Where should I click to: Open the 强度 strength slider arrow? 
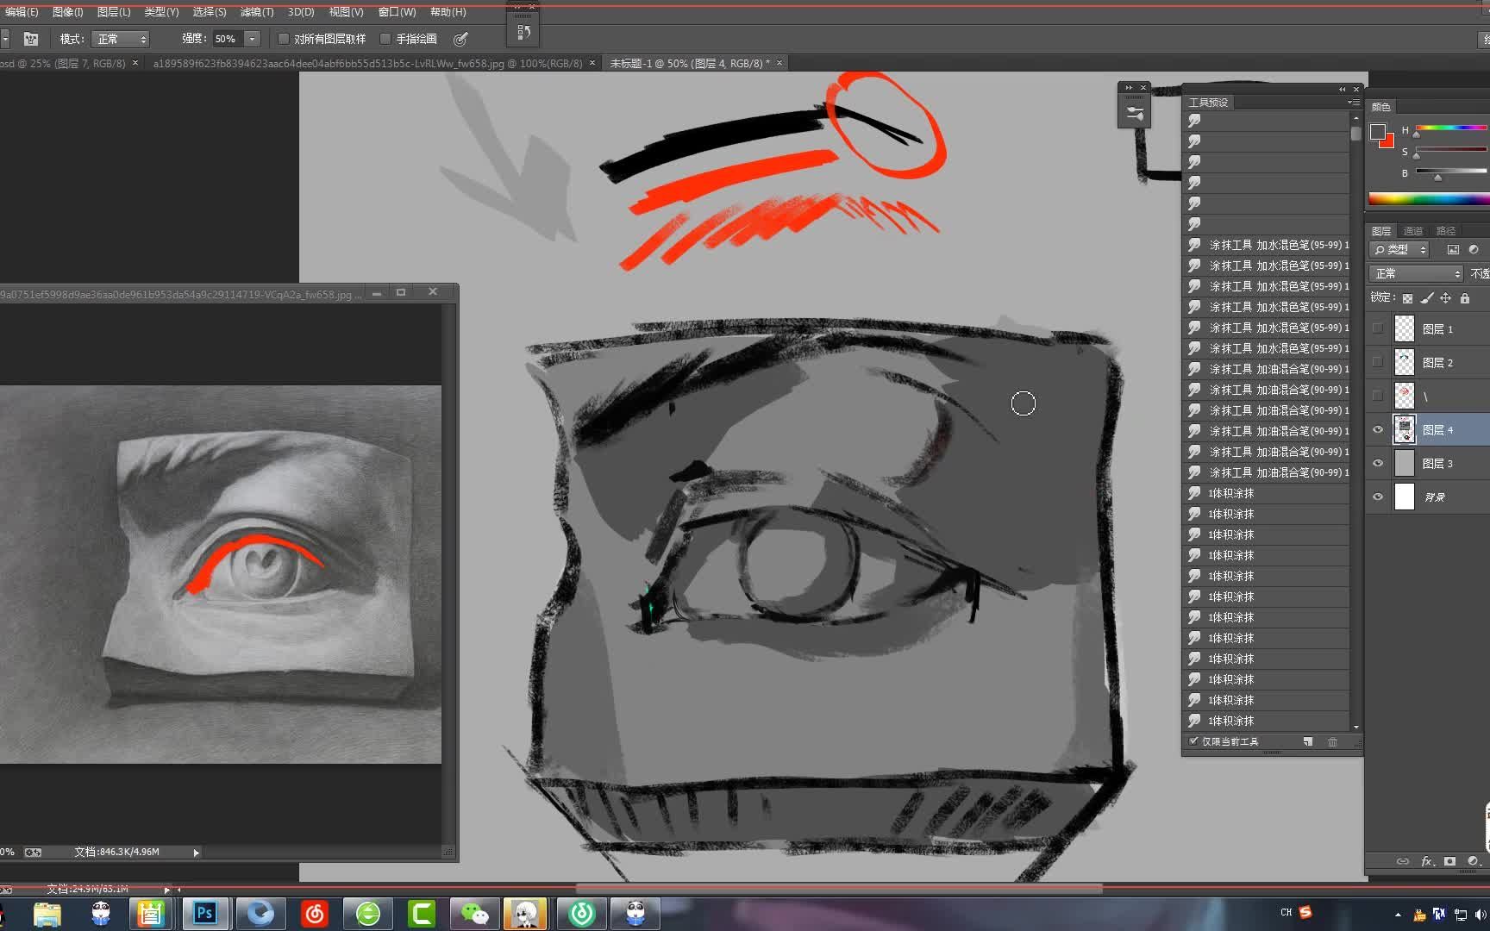coord(252,39)
